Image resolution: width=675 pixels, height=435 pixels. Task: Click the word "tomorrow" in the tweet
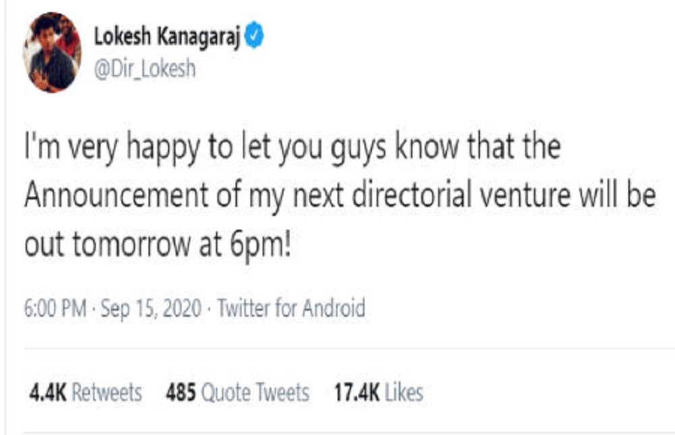[132, 245]
